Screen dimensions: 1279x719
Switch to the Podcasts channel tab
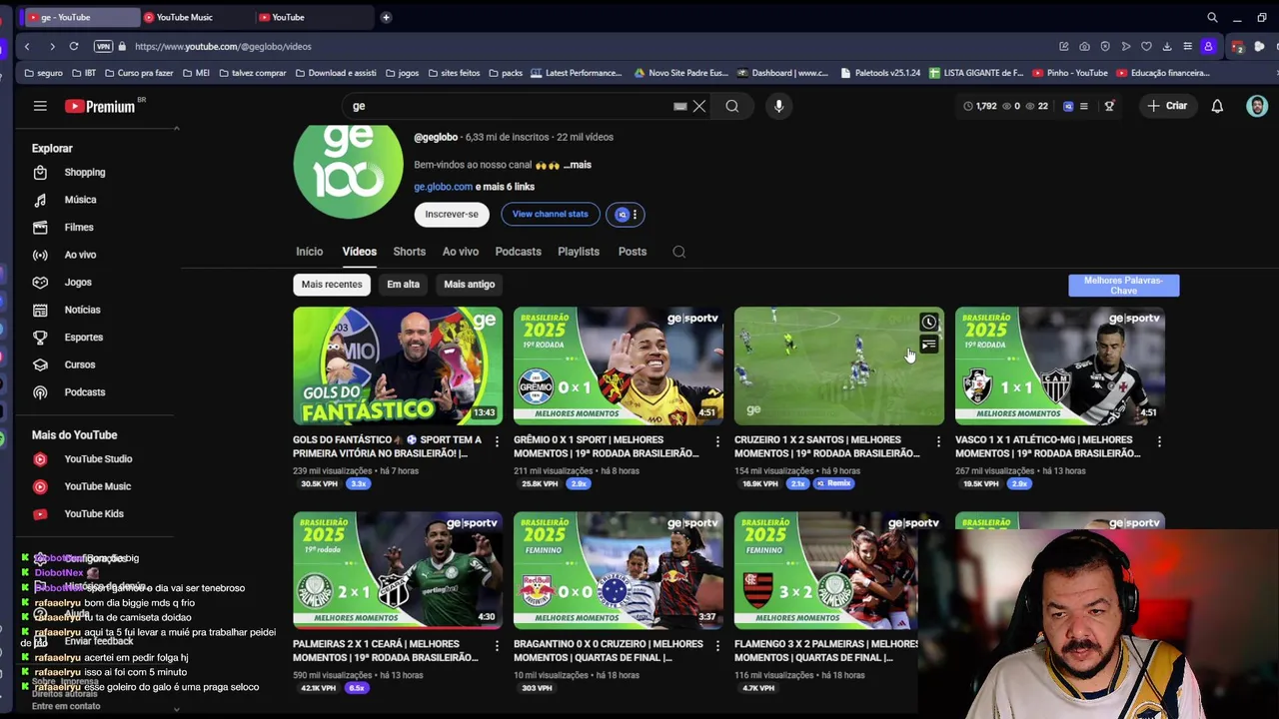point(518,252)
